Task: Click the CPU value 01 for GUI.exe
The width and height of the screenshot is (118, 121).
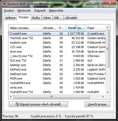Action: [x=61, y=60]
